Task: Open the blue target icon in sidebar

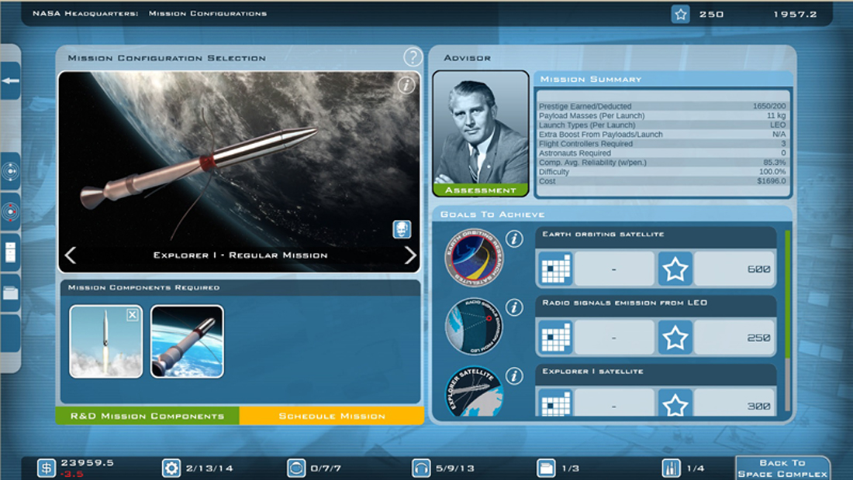Action: (10, 172)
